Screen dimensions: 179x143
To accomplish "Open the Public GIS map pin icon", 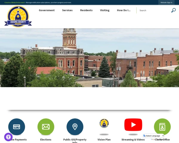I will [x=75, y=127].
